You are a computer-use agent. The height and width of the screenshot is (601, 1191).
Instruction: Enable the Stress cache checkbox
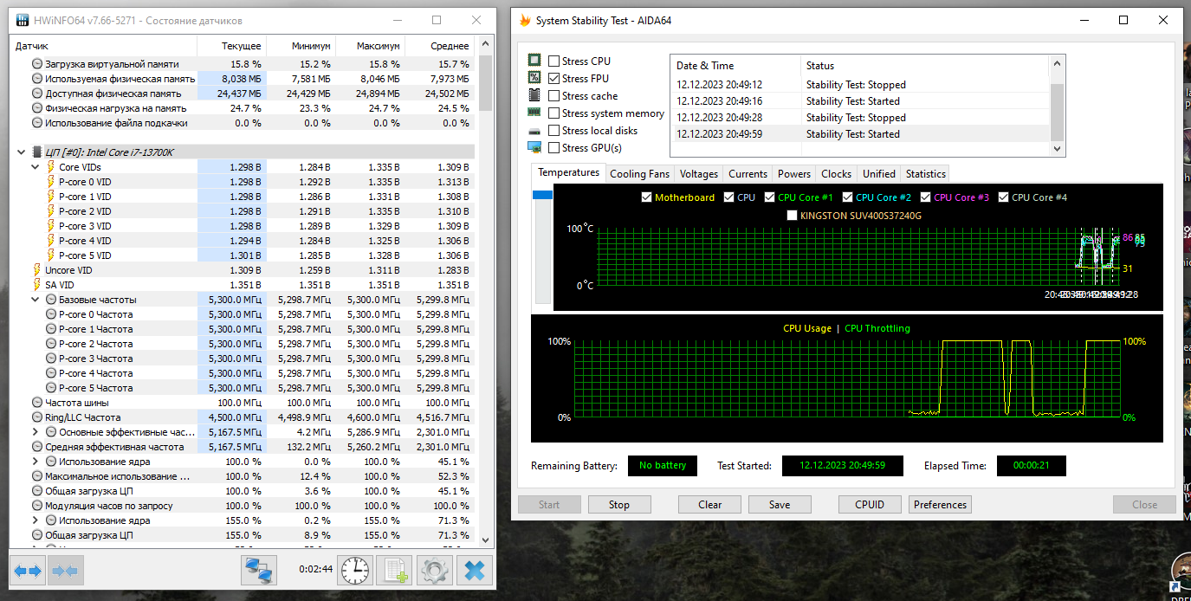[x=553, y=95]
